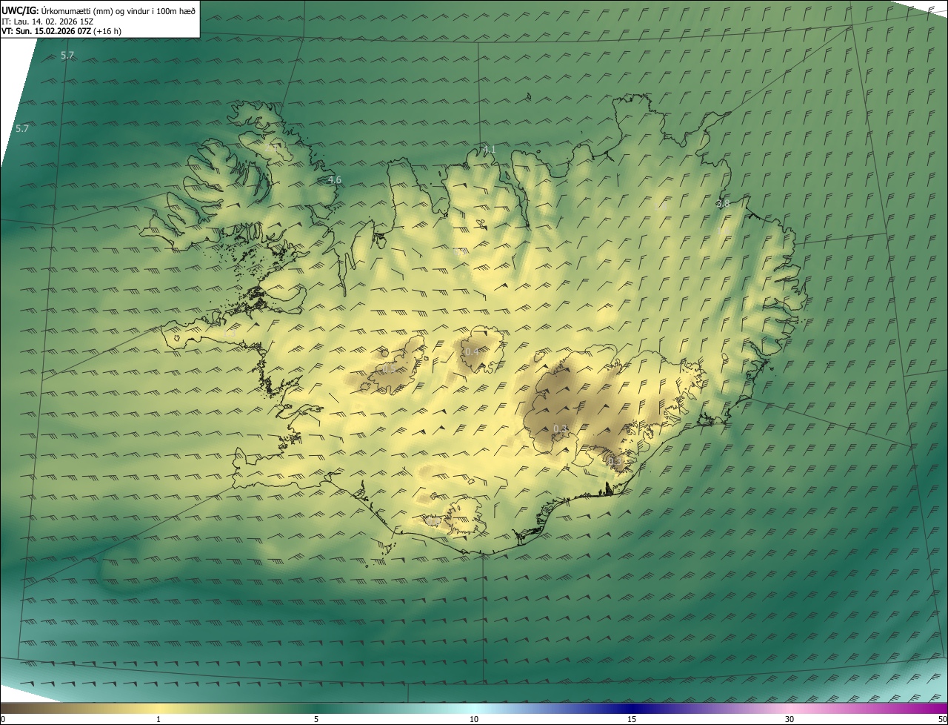Click the '(+16 h)' forecast offset text
This screenshot has width=948, height=725.
(107, 31)
